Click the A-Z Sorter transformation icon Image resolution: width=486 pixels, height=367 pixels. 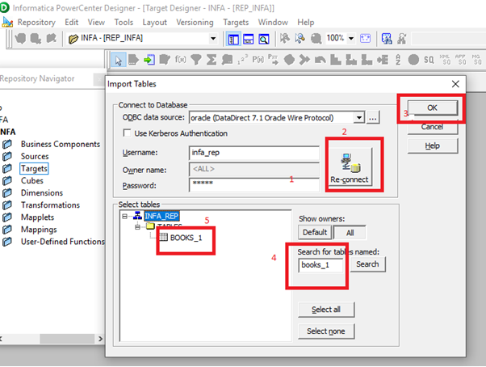click(x=398, y=59)
